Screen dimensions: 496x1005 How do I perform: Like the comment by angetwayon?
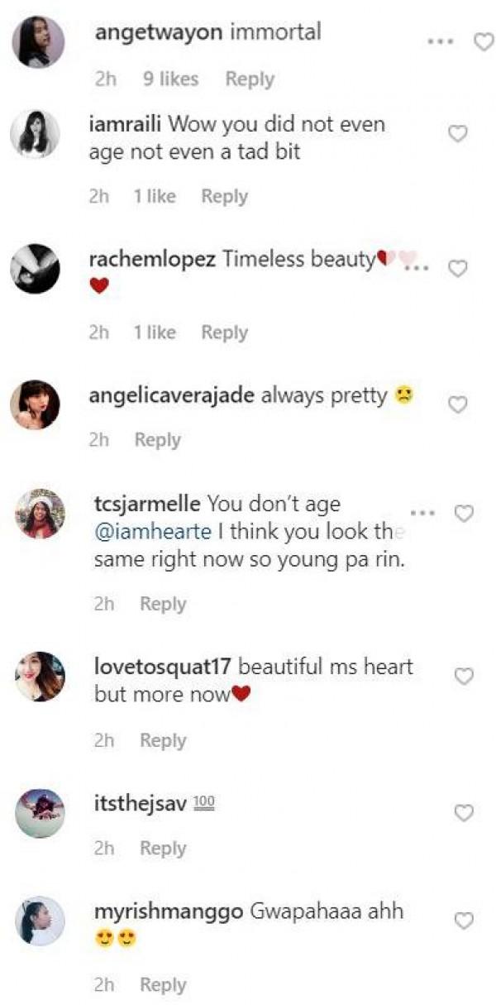click(483, 42)
